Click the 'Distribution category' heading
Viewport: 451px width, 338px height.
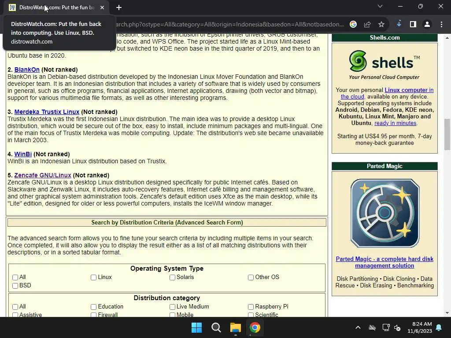coord(167,298)
